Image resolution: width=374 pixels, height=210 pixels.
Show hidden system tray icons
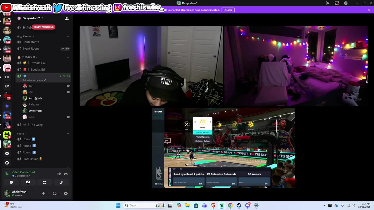click(323, 205)
